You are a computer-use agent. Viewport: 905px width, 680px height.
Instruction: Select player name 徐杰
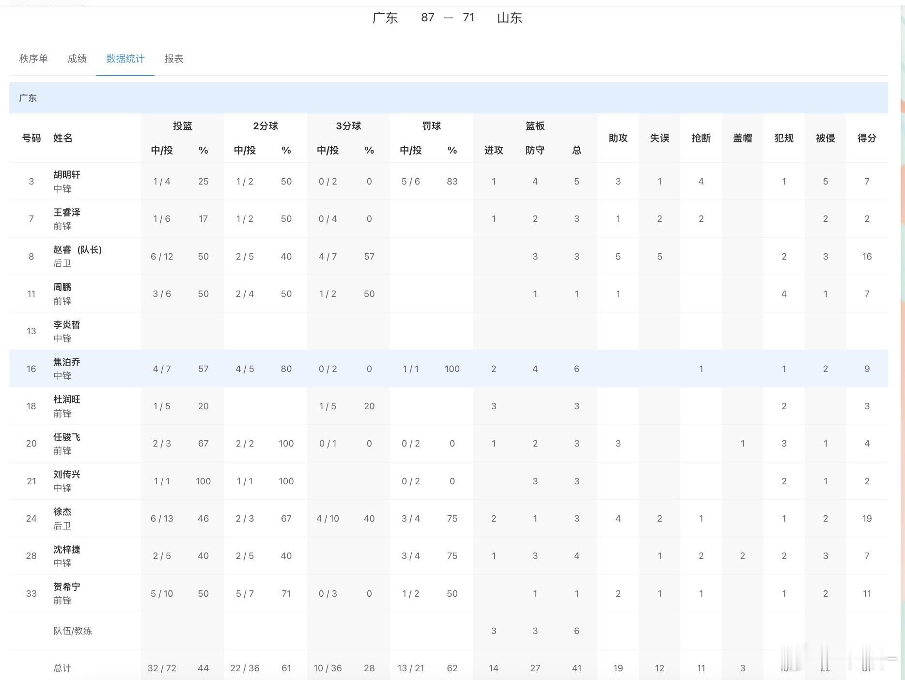62,511
